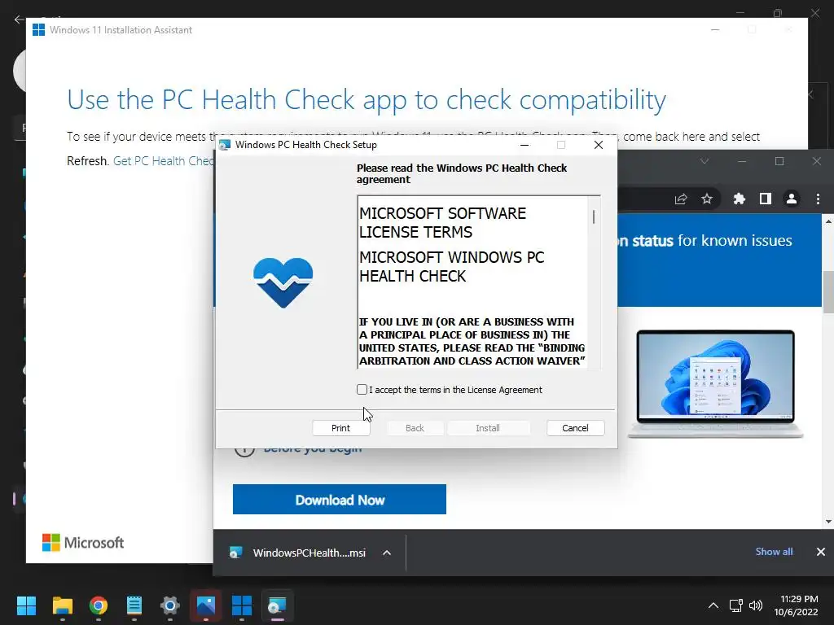Click setup dialog title bar icon
The image size is (834, 625).
pyautogui.click(x=225, y=145)
